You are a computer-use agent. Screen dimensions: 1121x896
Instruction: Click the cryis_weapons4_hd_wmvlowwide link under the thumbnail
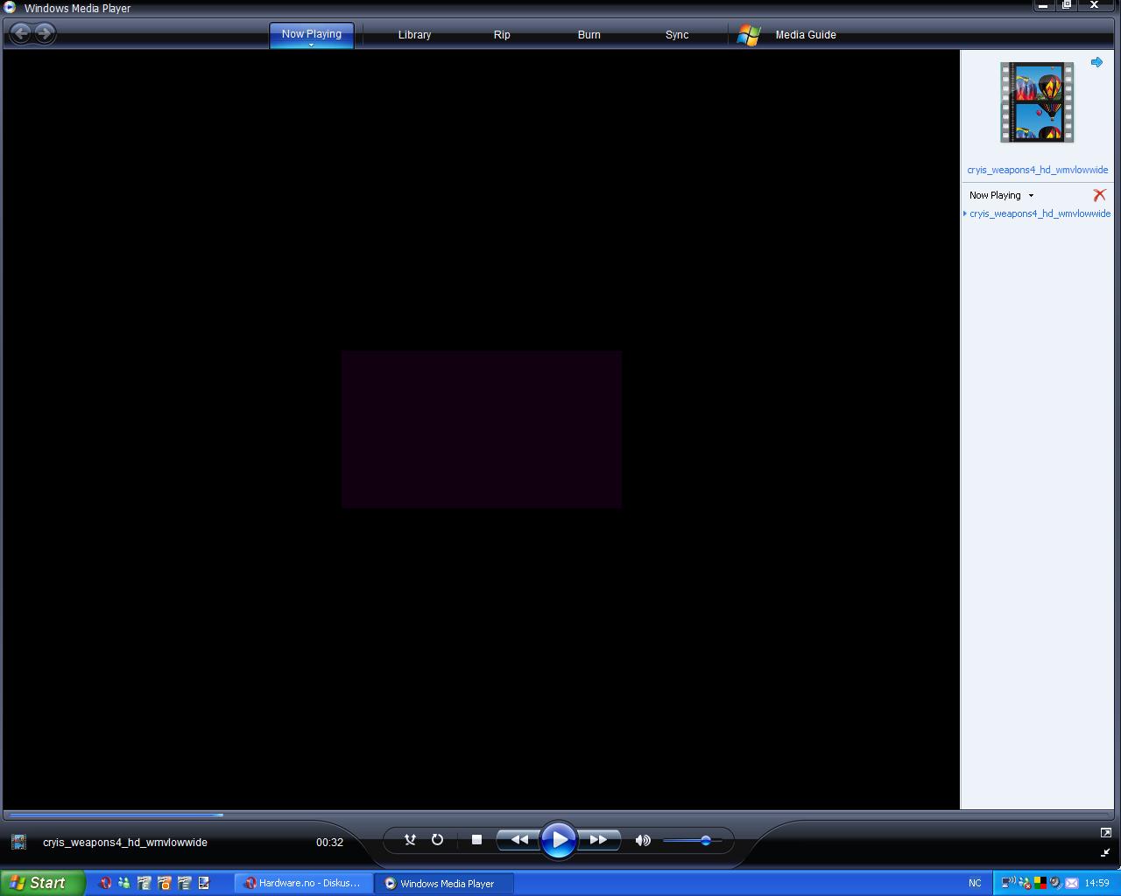(x=1037, y=170)
